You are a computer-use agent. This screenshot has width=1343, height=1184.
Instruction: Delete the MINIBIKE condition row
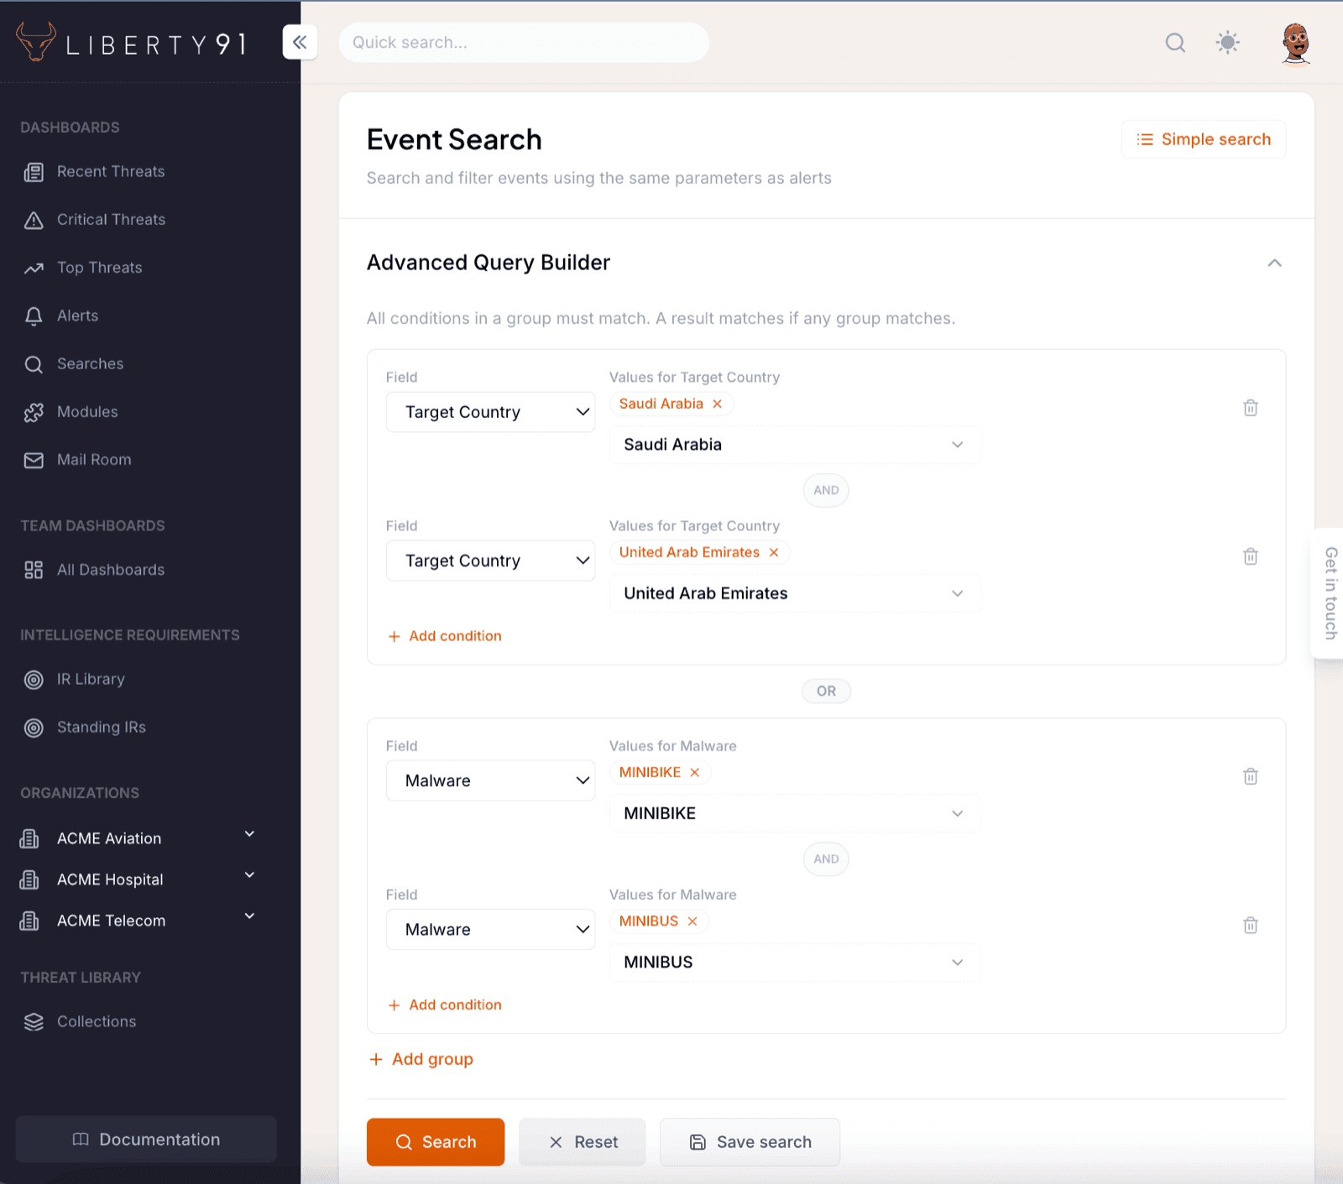1250,776
